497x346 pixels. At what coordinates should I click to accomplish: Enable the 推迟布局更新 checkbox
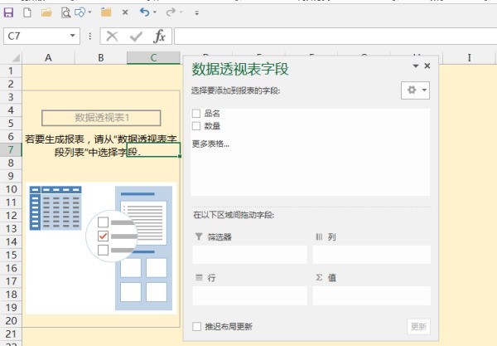tap(196, 327)
